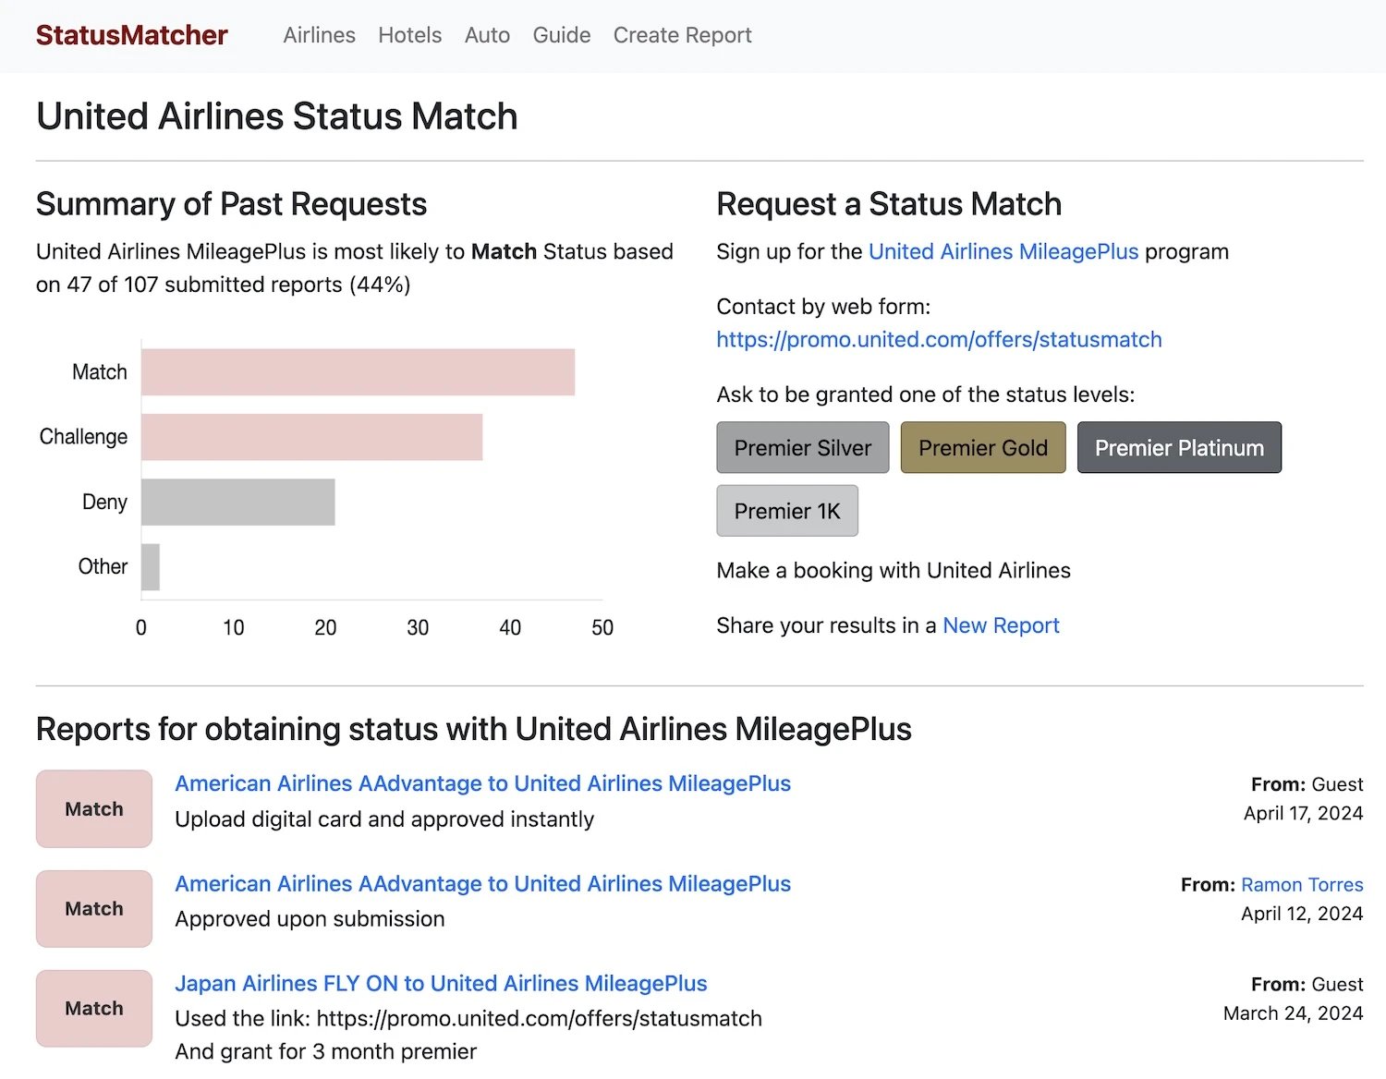
Task: Click the Match bar in the chart
Action: 358,372
